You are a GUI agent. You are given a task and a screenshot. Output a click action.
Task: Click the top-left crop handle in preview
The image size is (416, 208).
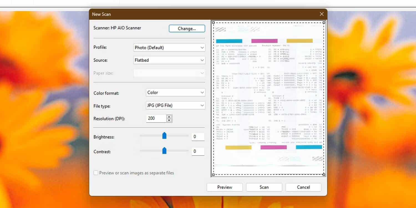pyautogui.click(x=213, y=23)
